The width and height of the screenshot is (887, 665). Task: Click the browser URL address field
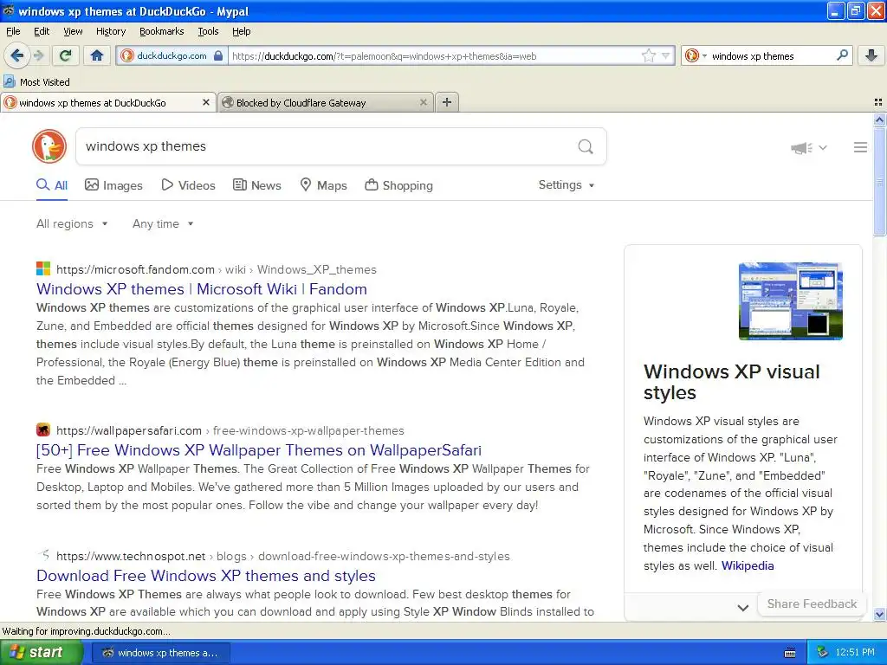click(x=433, y=55)
